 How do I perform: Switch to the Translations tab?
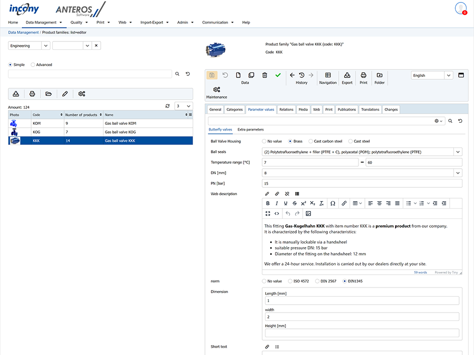[x=370, y=109]
